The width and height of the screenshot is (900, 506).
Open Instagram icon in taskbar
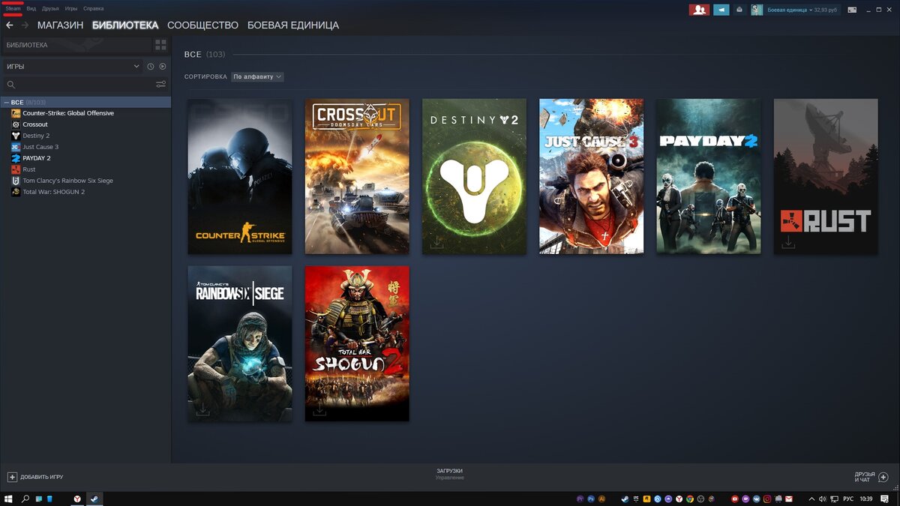767,499
